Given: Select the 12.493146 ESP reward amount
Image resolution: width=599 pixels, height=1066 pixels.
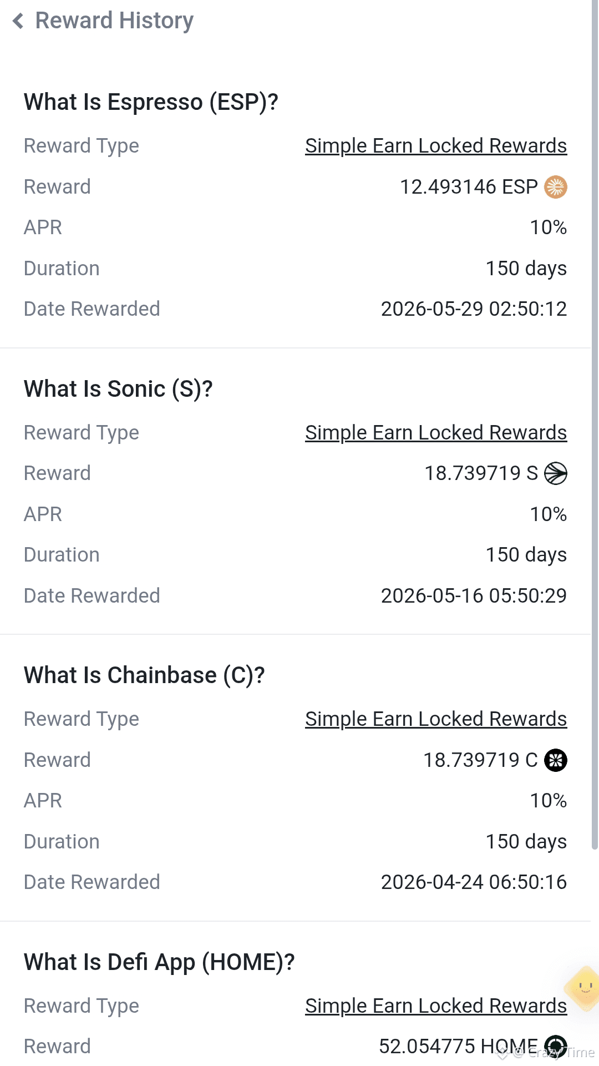Looking at the screenshot, I should pos(469,187).
